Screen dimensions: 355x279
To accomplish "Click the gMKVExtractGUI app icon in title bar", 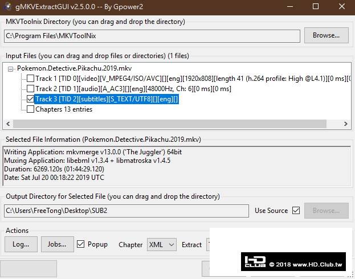I will 7,7.
